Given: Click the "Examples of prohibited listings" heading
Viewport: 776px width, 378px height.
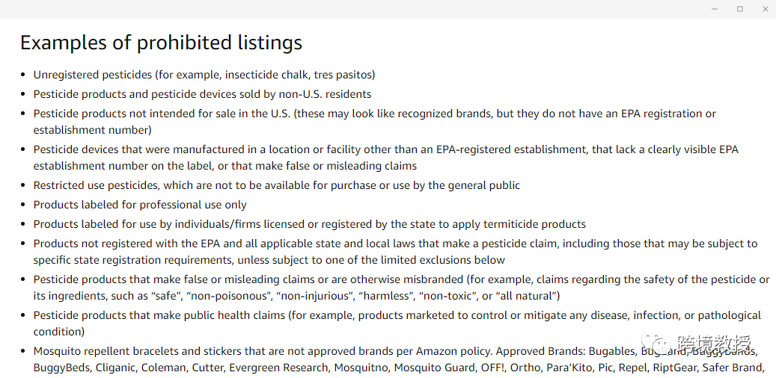Looking at the screenshot, I should tap(161, 43).
